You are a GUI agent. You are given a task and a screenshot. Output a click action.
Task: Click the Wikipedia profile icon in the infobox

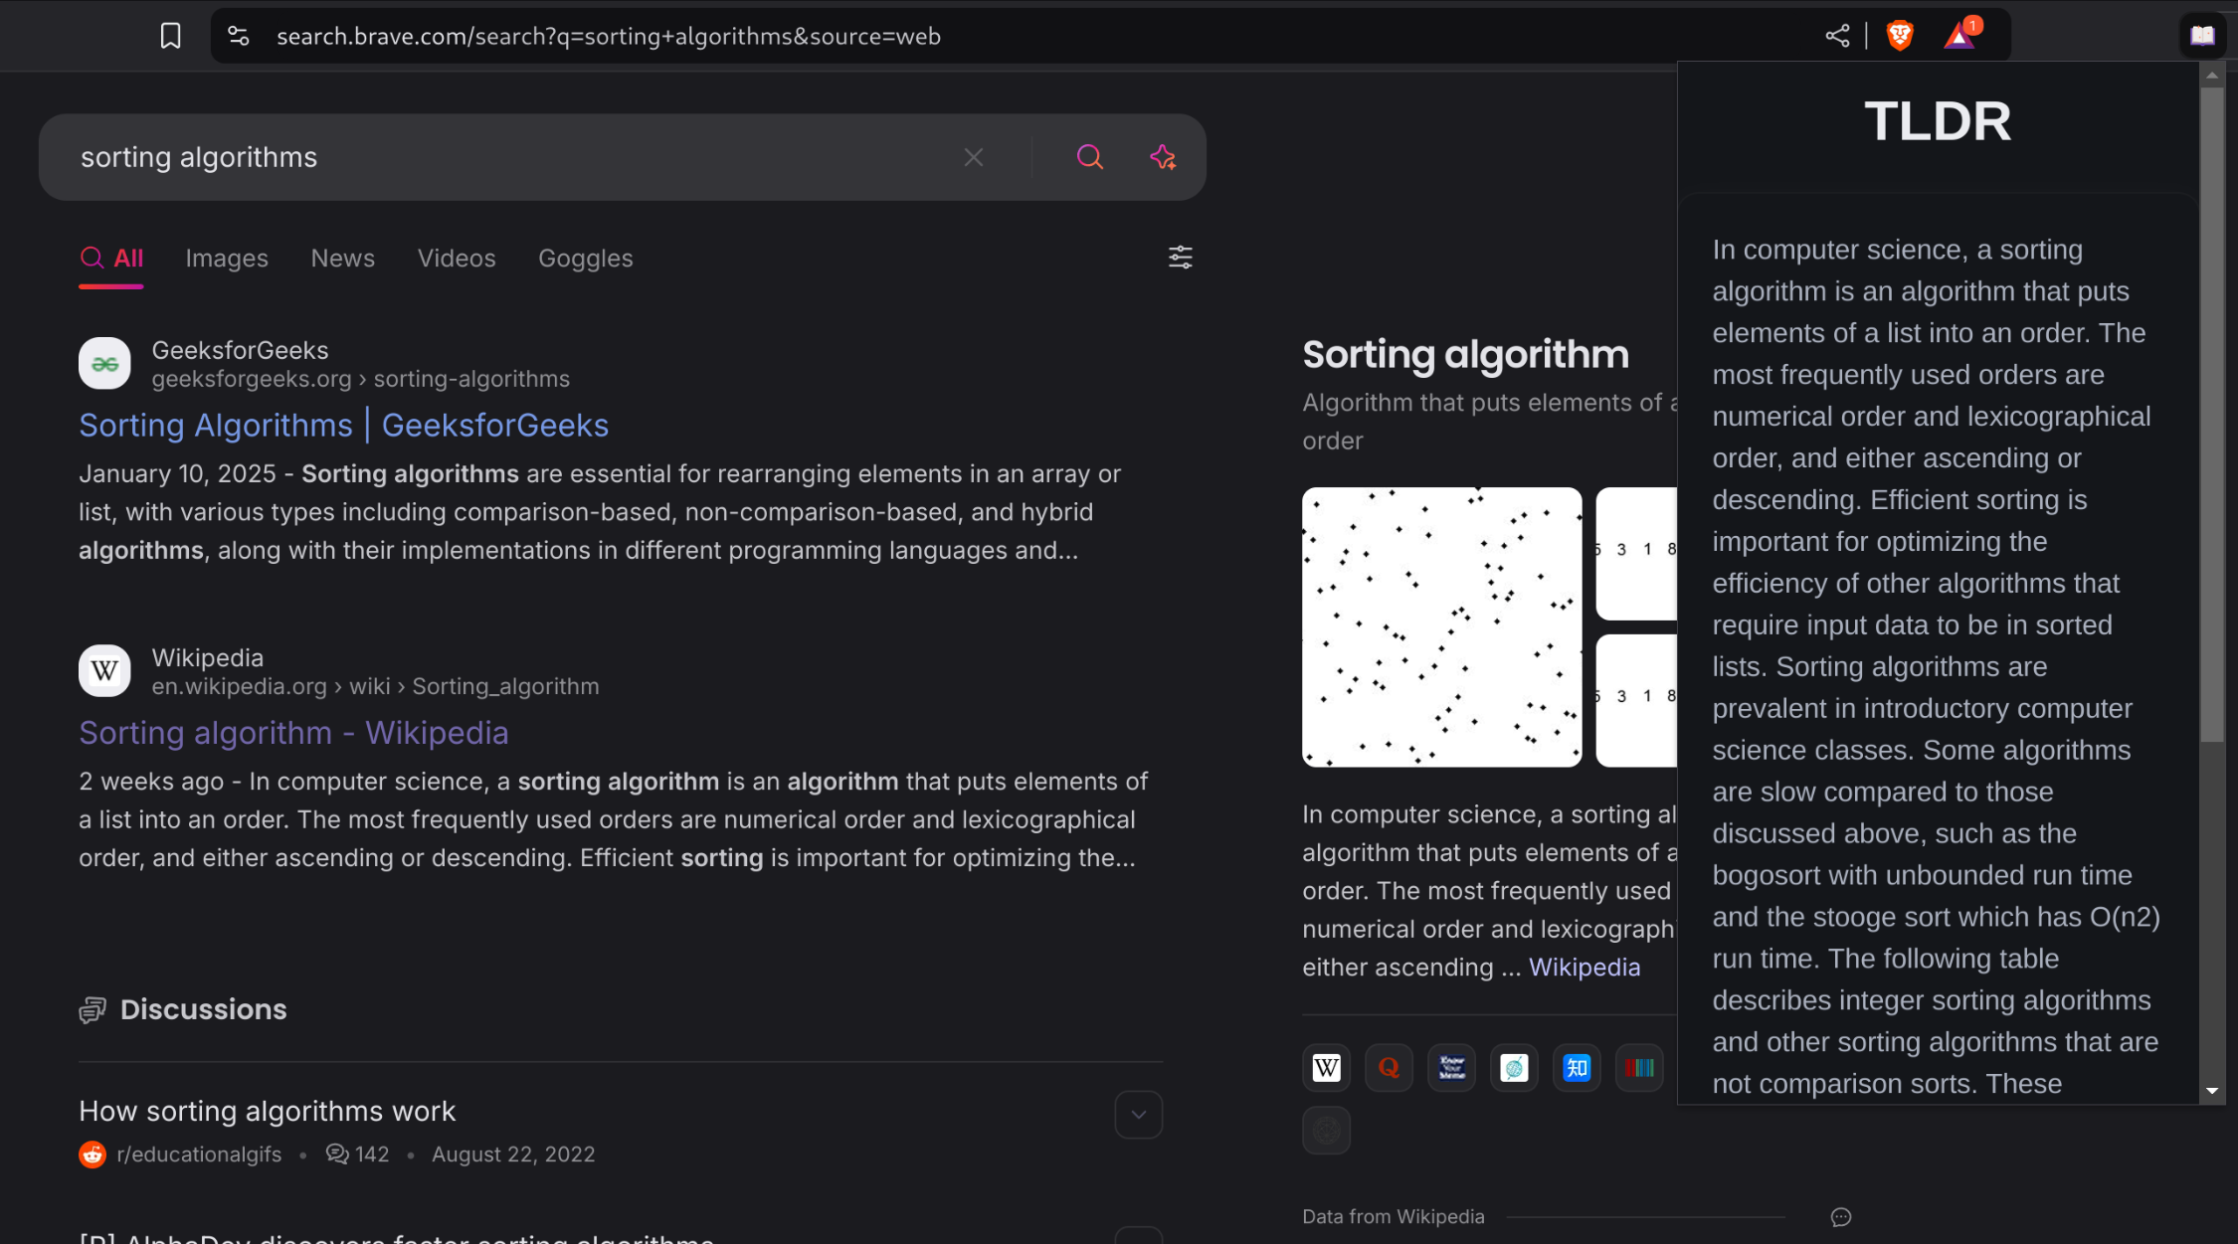[1326, 1068]
